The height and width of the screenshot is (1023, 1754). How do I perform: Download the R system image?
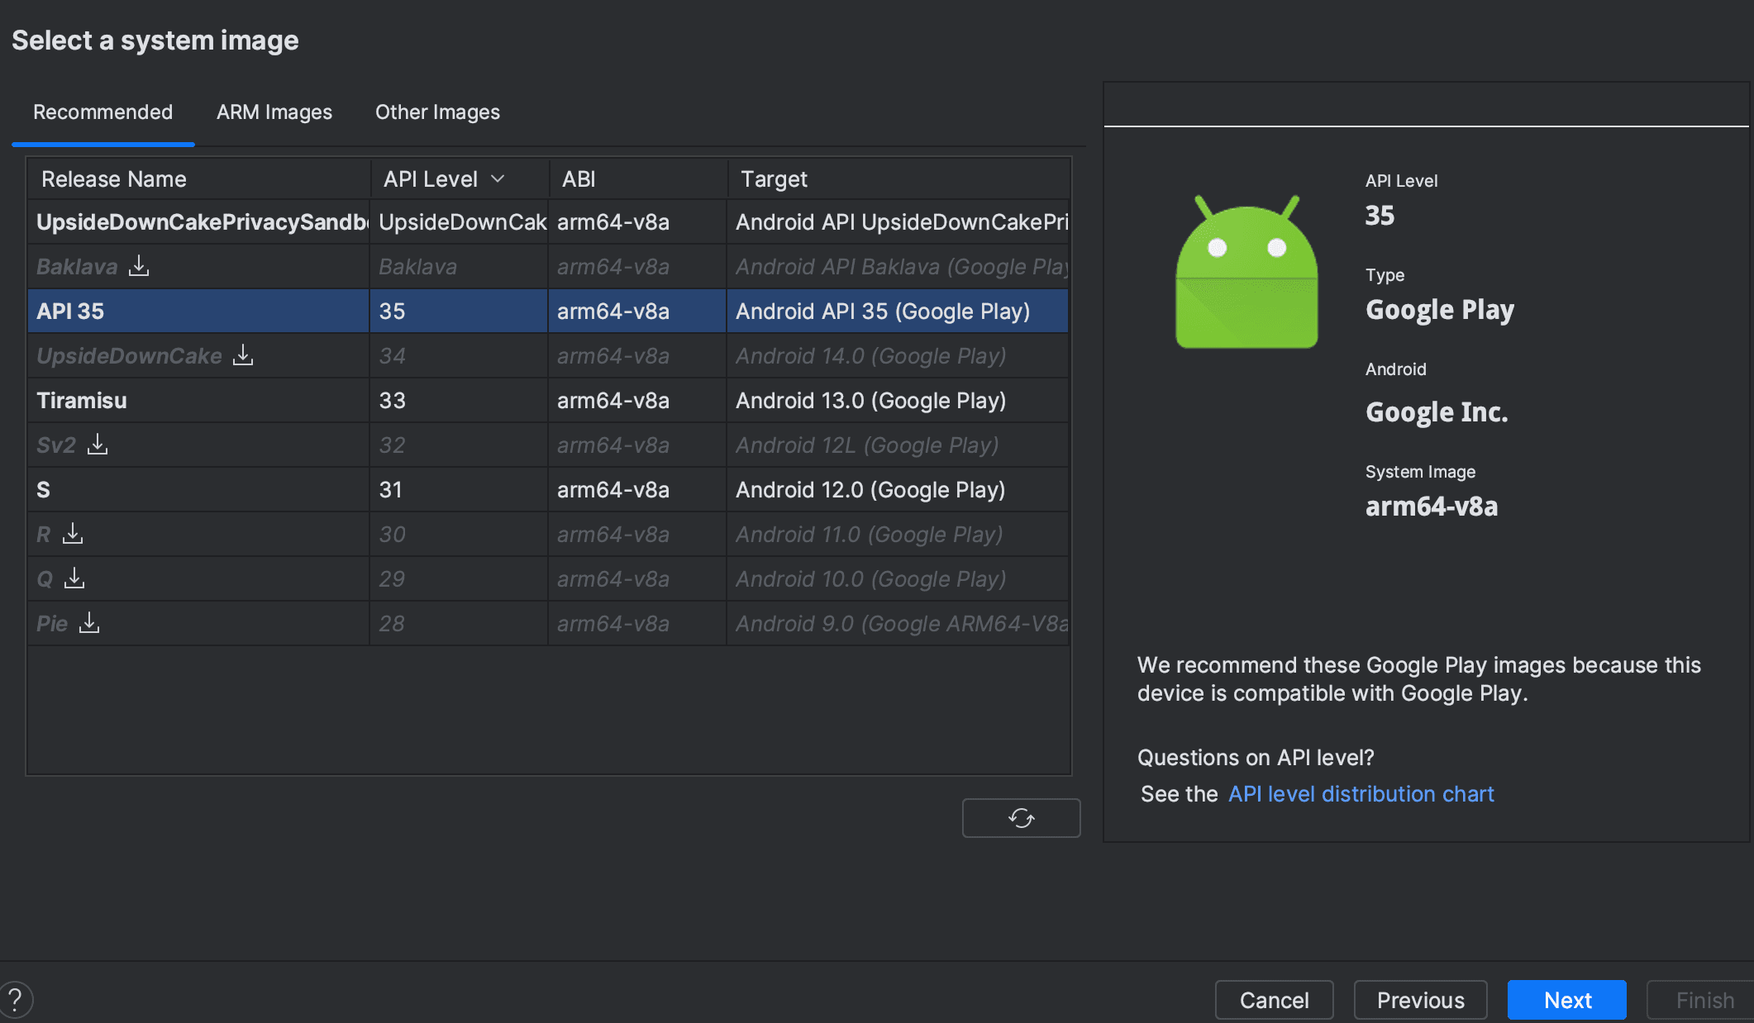coord(73,533)
